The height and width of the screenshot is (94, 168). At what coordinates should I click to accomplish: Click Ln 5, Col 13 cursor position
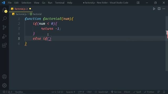tap(57, 92)
